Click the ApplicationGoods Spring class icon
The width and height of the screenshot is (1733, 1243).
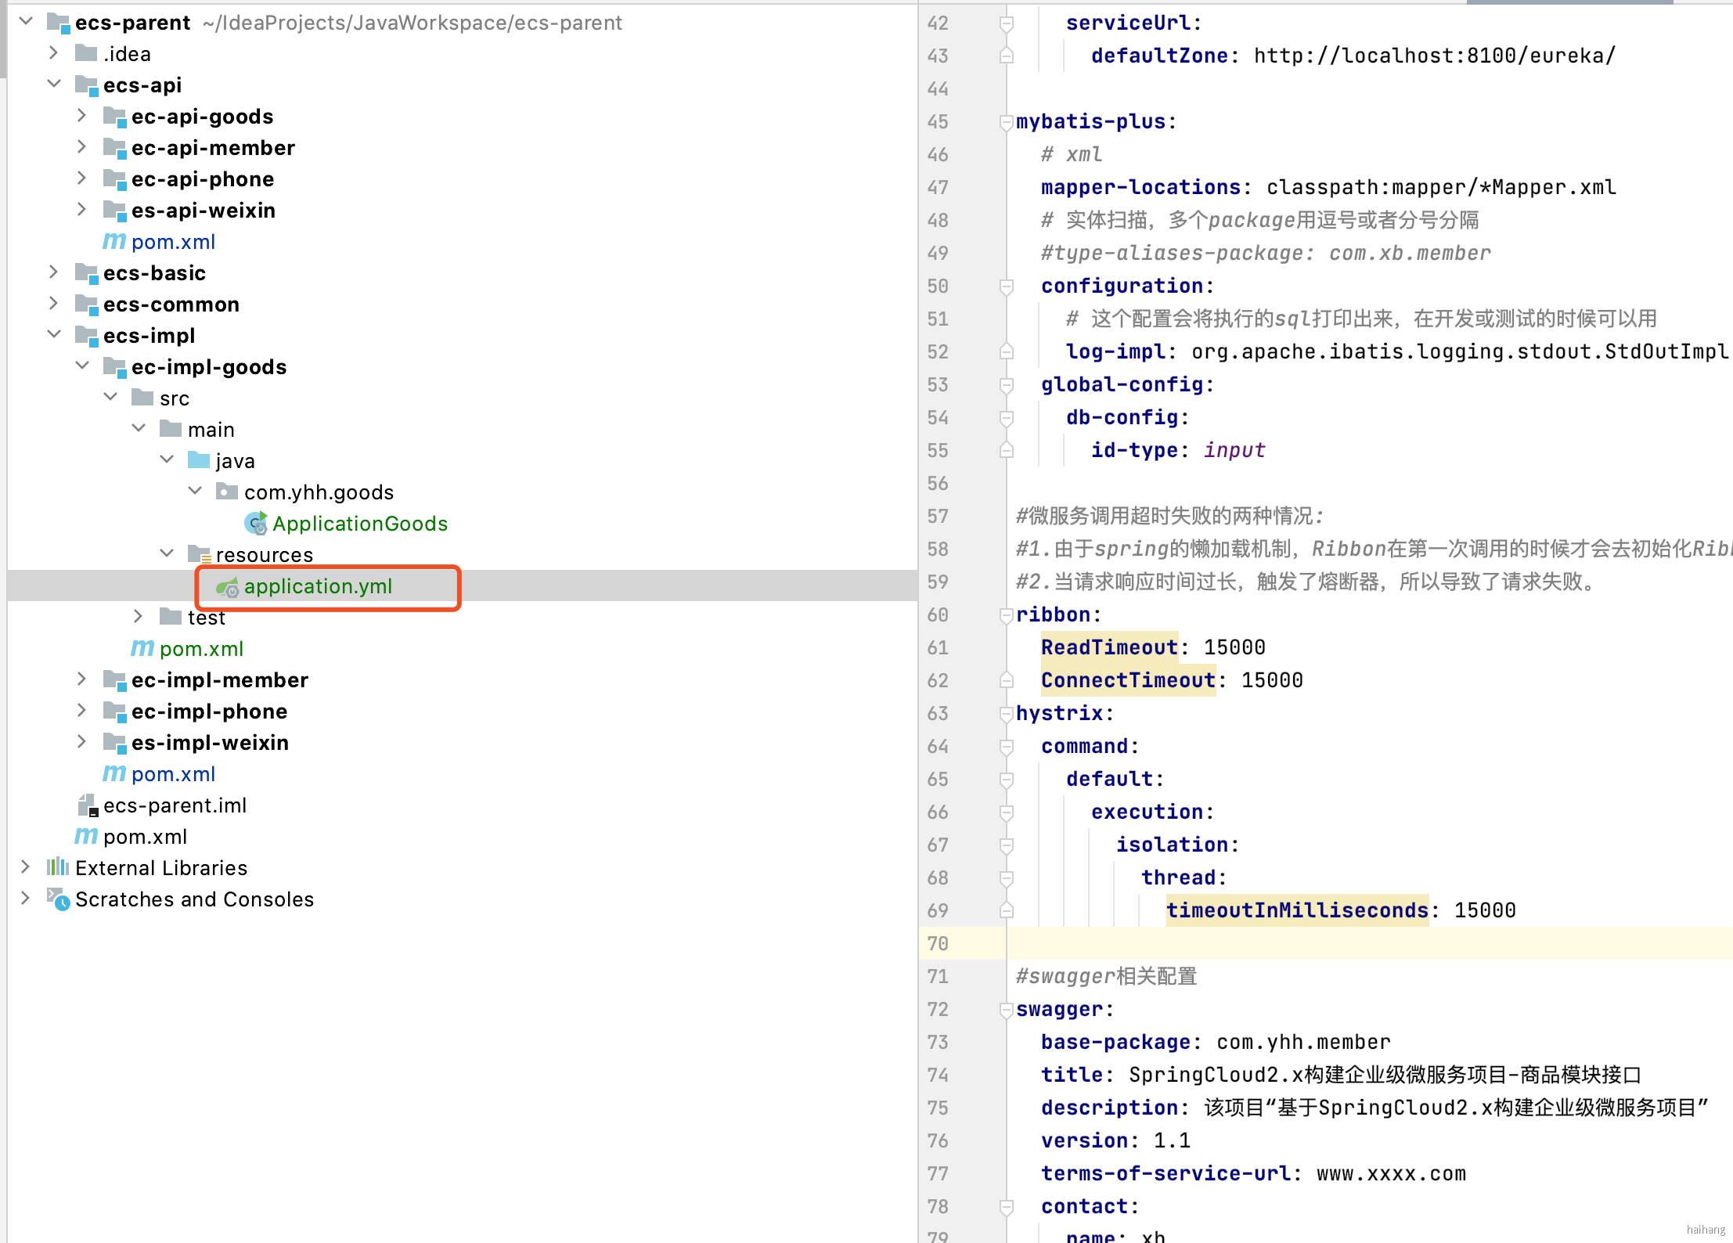[x=255, y=523]
